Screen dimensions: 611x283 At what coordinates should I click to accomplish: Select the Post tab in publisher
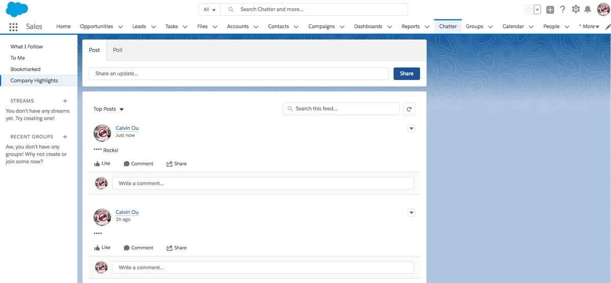[94, 50]
